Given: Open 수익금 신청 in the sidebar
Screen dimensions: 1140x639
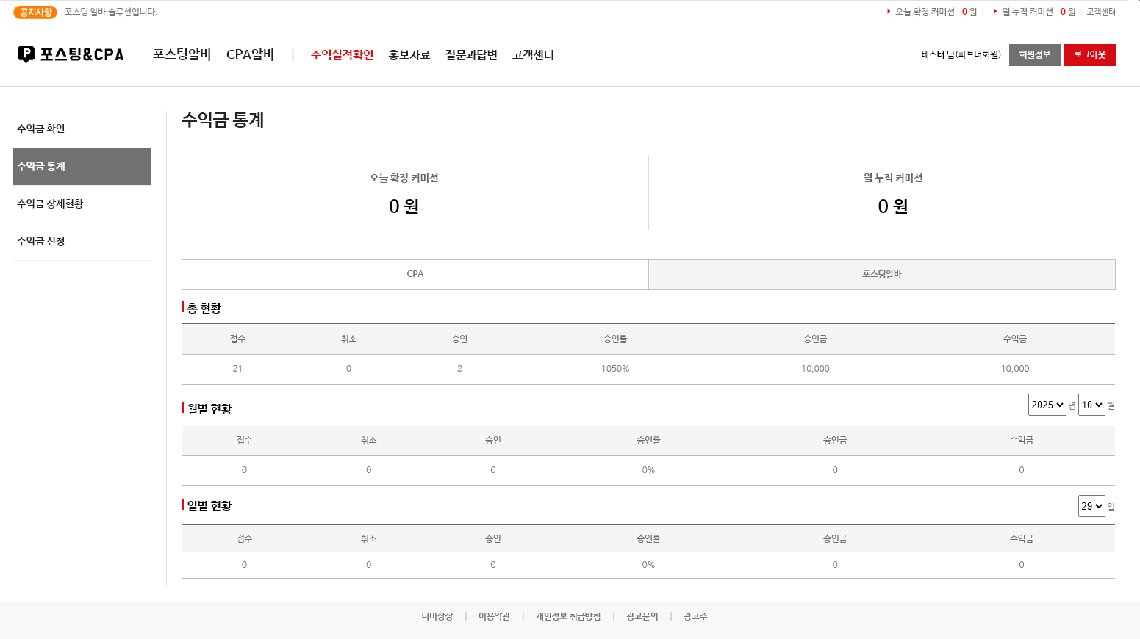Looking at the screenshot, I should coord(41,241).
